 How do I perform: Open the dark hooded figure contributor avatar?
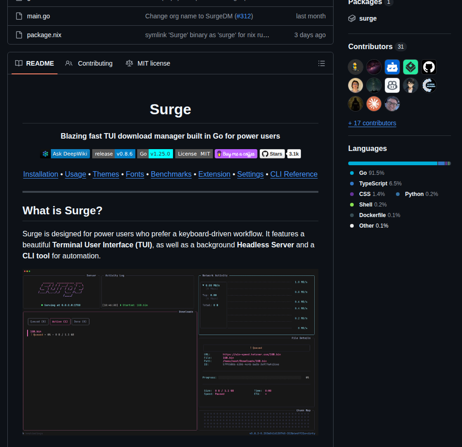coord(356,104)
